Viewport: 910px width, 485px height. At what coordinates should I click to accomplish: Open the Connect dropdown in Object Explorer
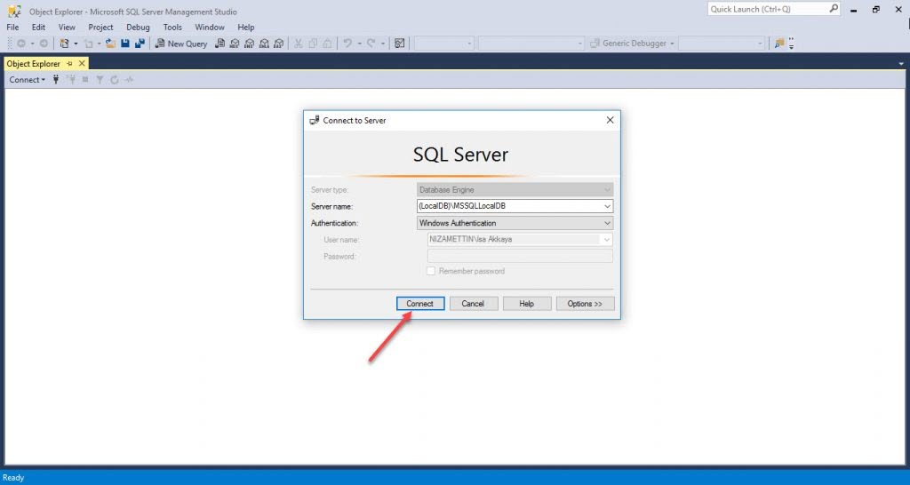click(x=27, y=80)
